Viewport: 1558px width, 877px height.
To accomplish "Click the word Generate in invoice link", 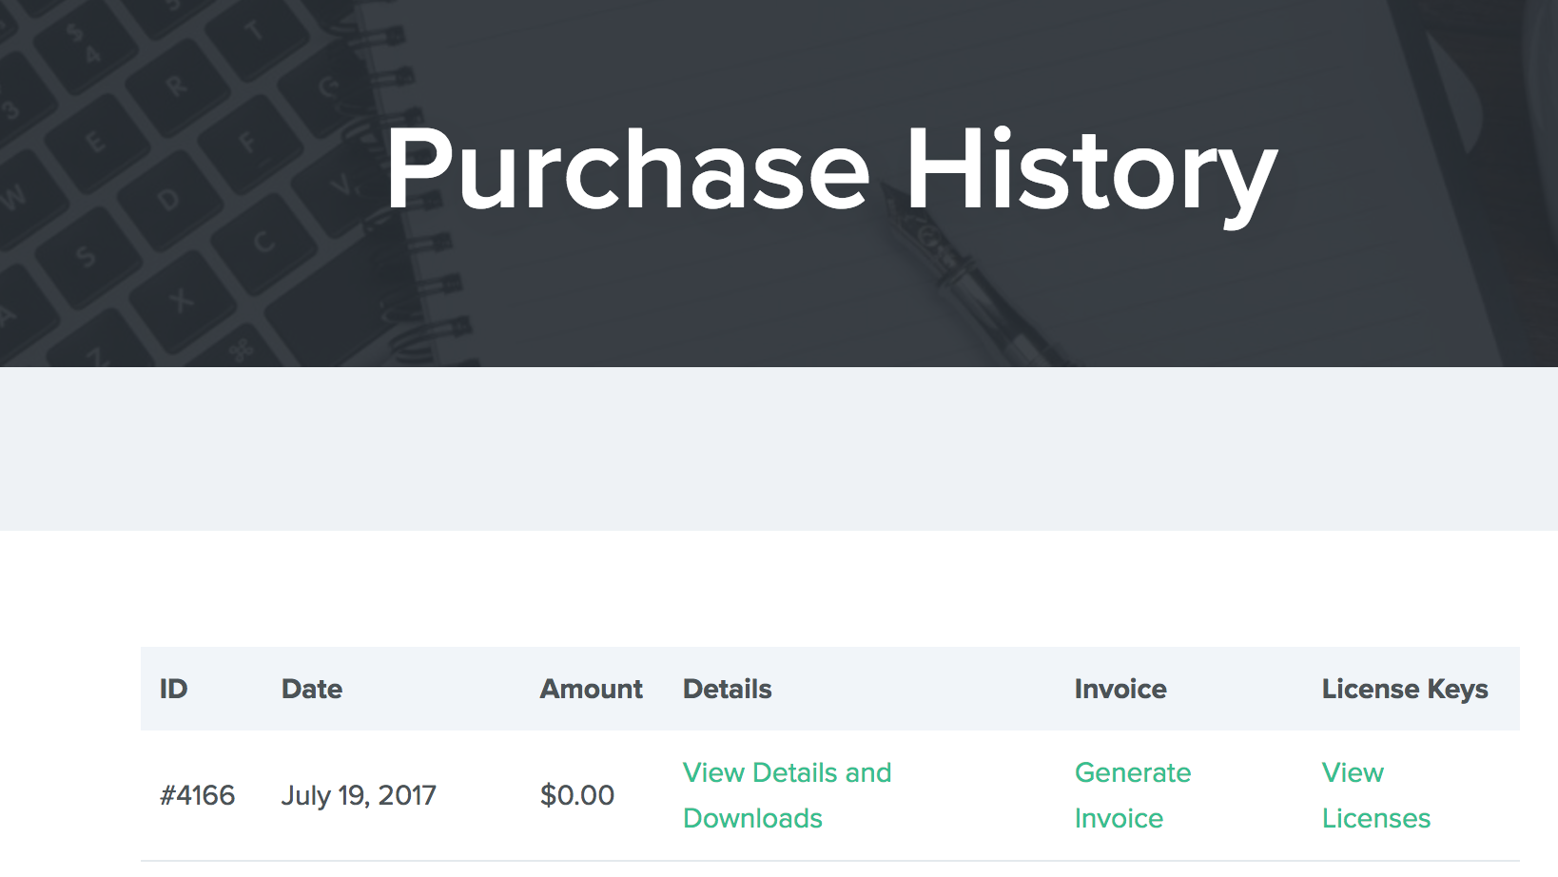I will (1132, 772).
